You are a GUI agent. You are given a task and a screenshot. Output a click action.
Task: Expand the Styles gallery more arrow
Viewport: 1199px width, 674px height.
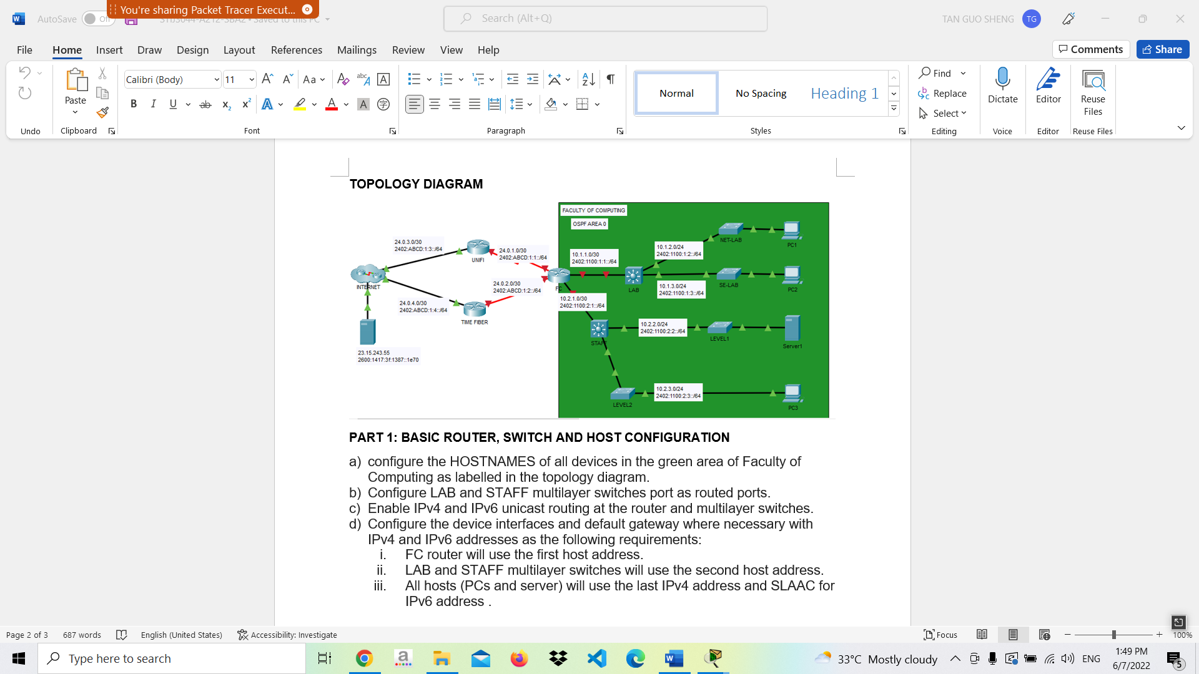tap(894, 109)
